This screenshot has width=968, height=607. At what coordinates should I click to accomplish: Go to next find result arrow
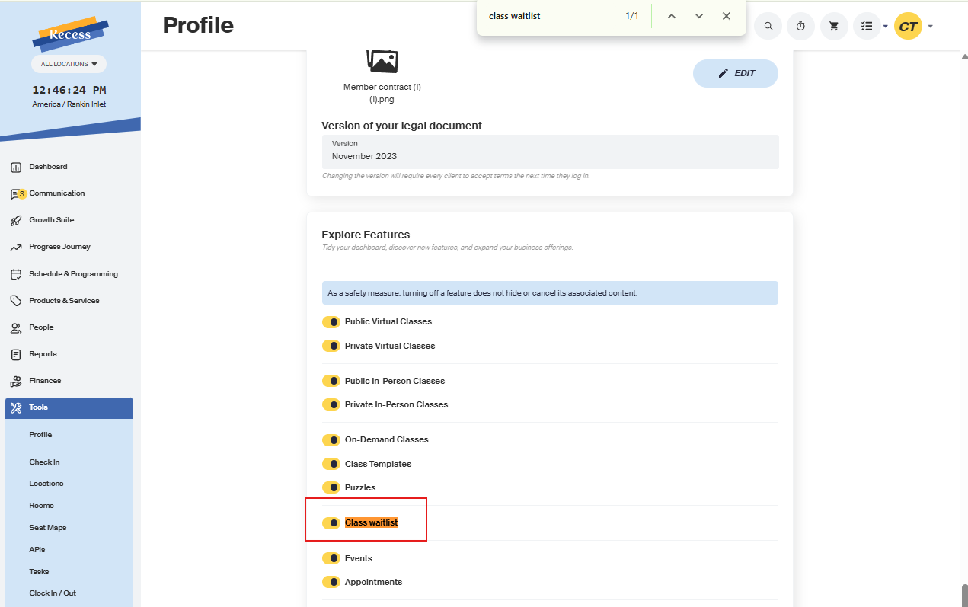699,16
